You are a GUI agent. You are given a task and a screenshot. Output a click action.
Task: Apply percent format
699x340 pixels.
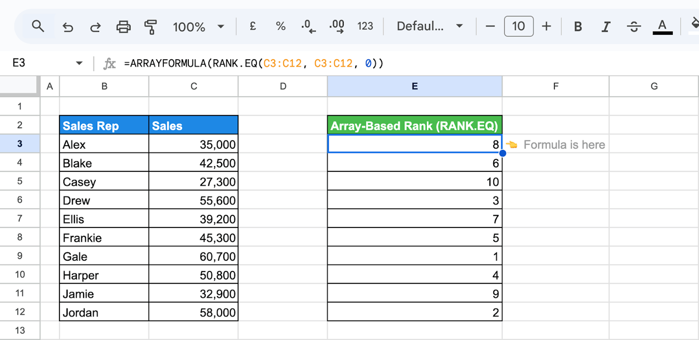click(x=280, y=26)
